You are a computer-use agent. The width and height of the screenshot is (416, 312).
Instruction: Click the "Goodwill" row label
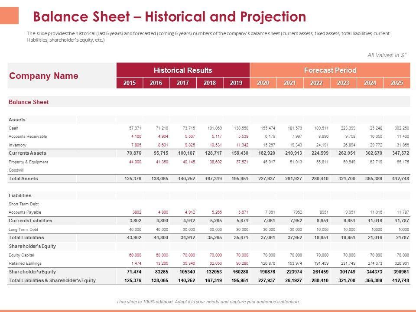click(x=17, y=170)
